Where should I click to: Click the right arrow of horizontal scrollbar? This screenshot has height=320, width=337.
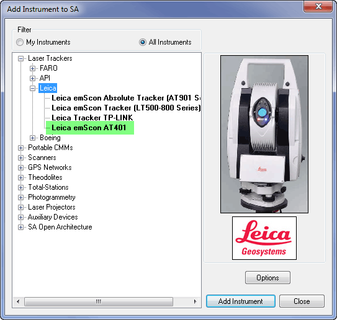point(195,301)
